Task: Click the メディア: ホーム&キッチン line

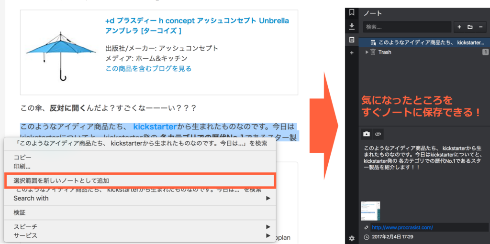Action: (x=146, y=58)
